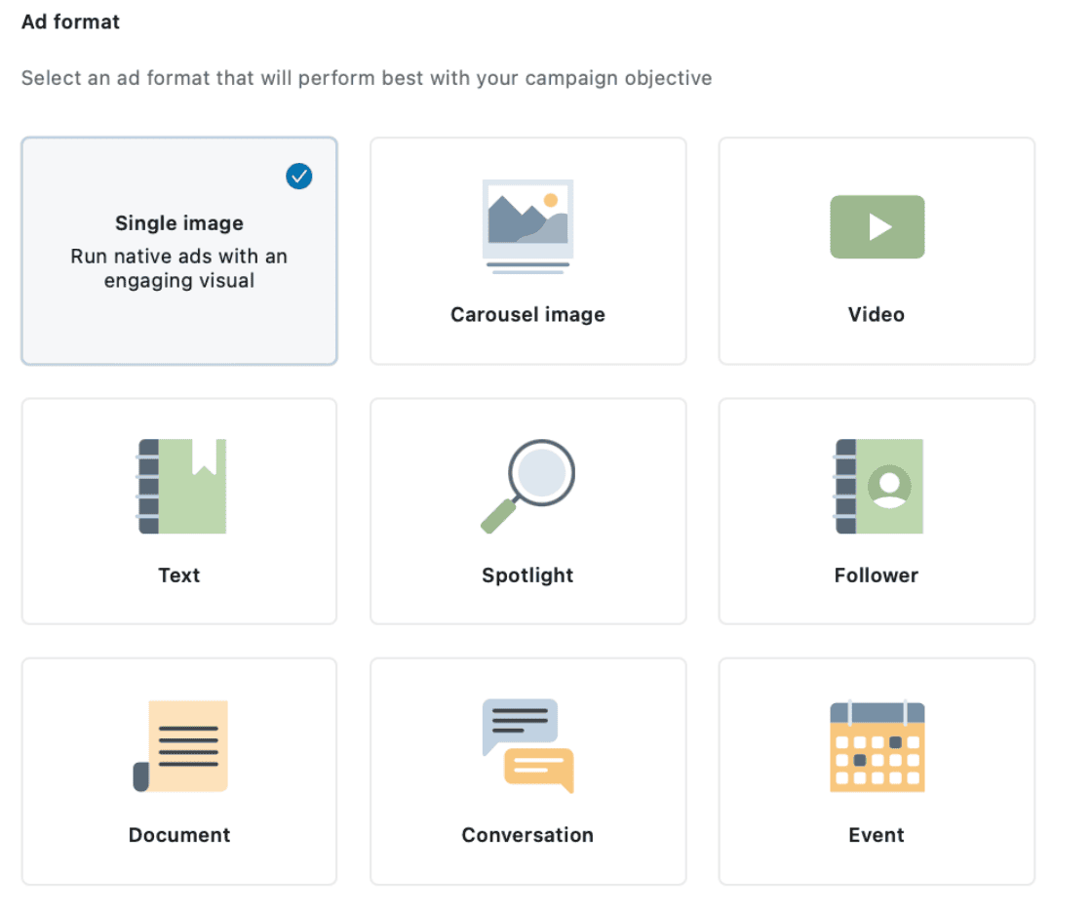This screenshot has height=913, width=1092.
Task: Select the Single image ad format card
Action: pos(179,251)
